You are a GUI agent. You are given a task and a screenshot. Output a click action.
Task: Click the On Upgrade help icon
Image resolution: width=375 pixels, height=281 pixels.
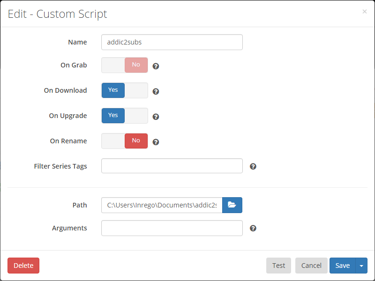tap(156, 117)
